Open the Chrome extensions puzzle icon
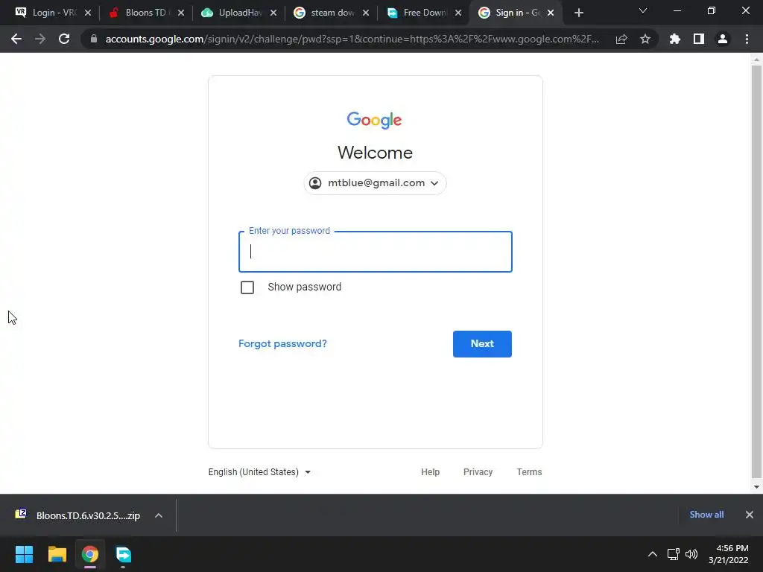This screenshot has width=763, height=572. click(675, 39)
